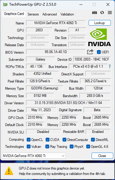Screen dimensions: 115x180
Task: Click the Close button
Action: pos(102,156)
